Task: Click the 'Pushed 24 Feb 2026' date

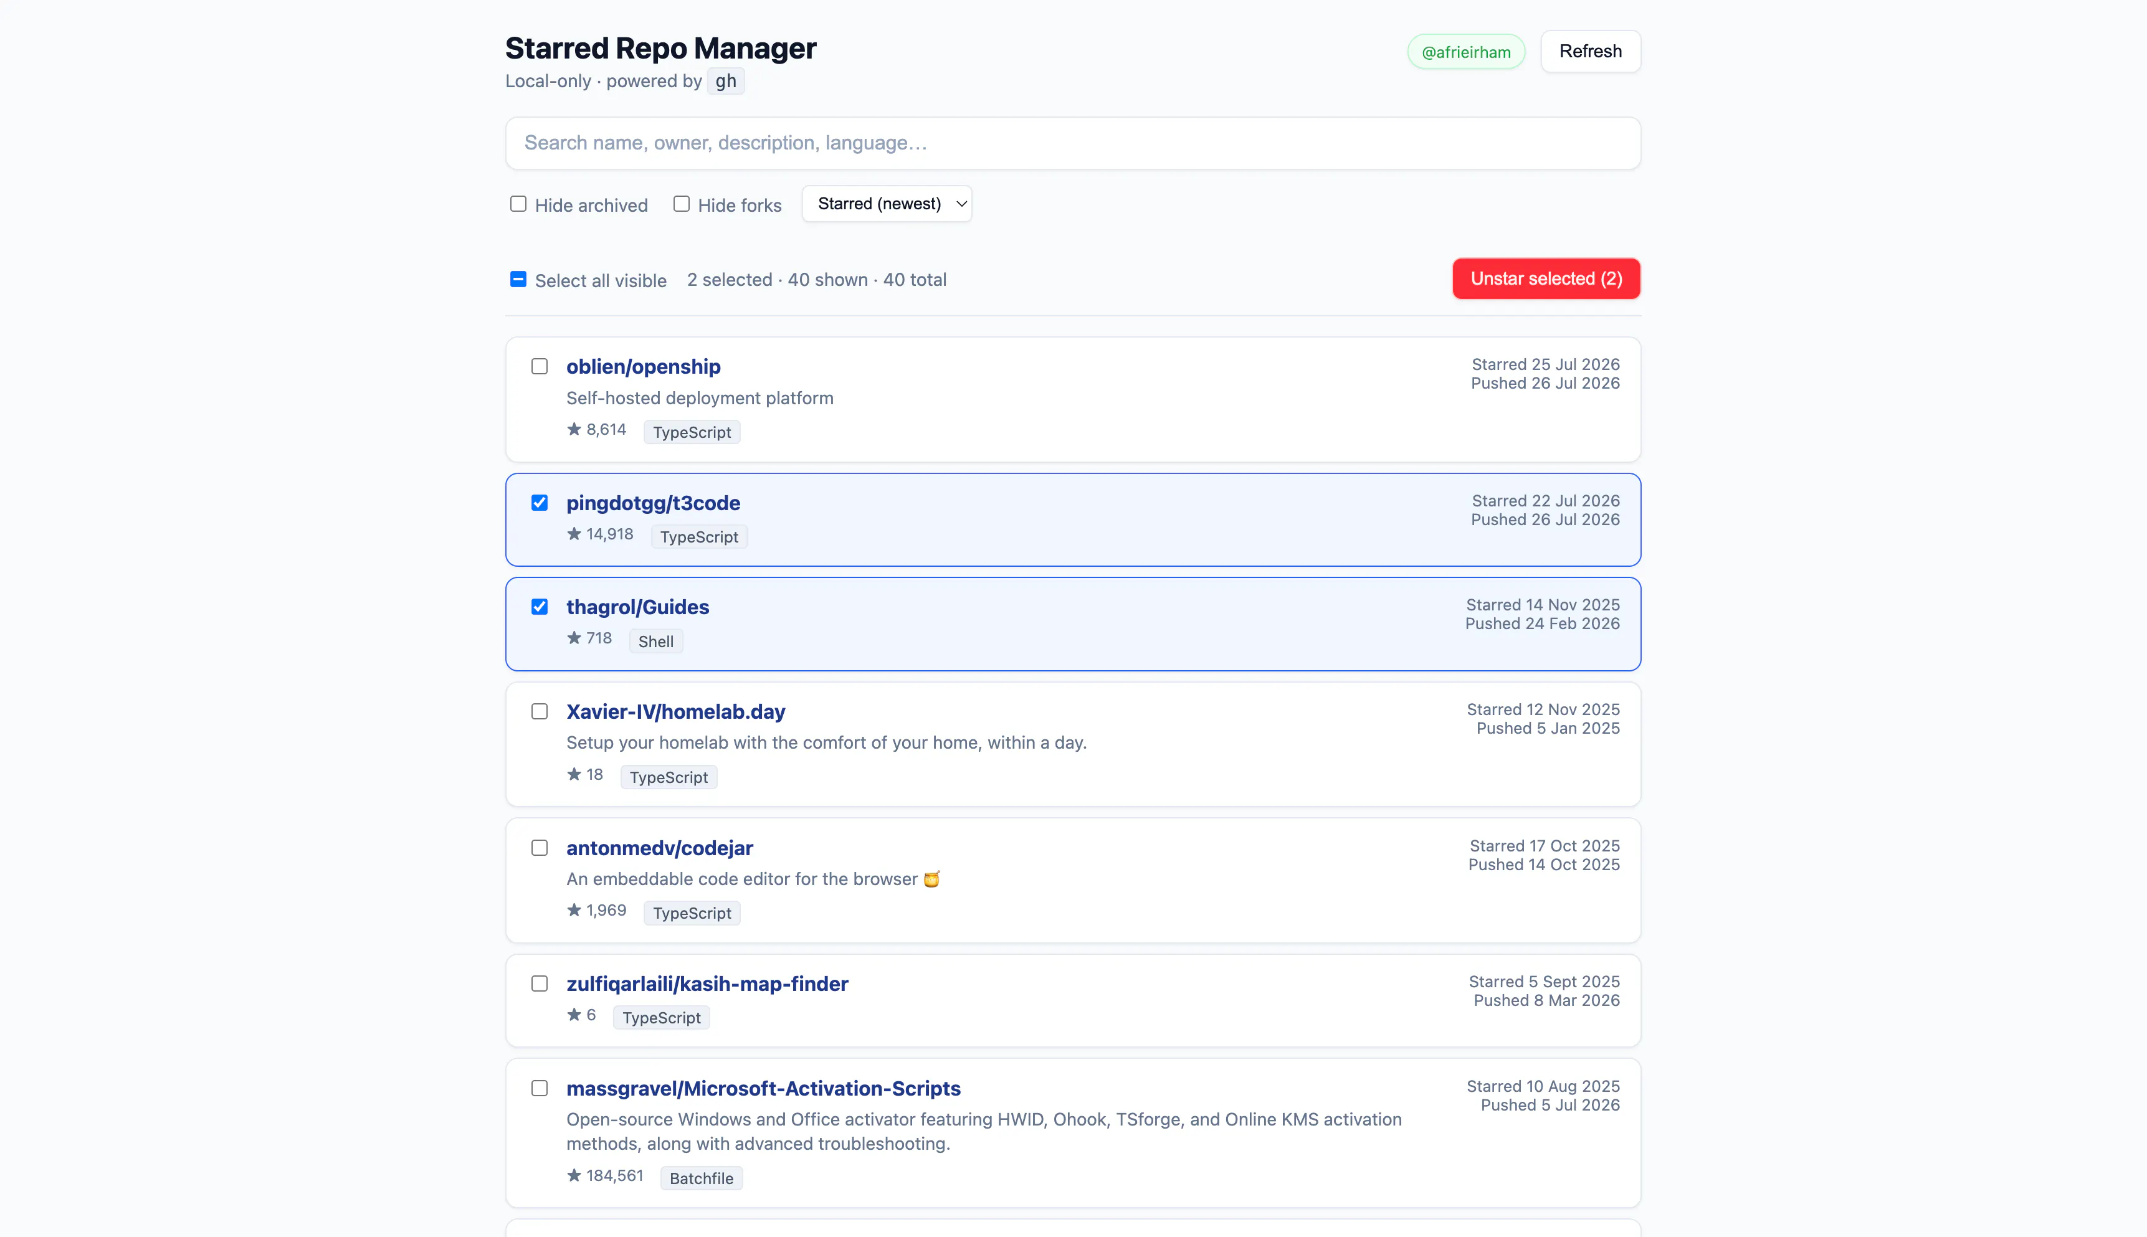Action: click(x=1542, y=623)
